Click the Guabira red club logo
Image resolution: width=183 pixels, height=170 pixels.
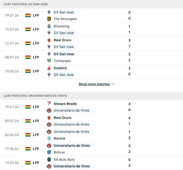(49, 68)
